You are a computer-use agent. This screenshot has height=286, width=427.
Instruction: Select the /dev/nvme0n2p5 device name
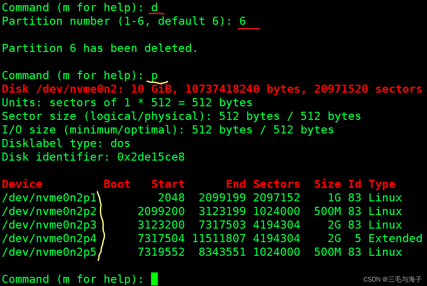[x=49, y=252]
